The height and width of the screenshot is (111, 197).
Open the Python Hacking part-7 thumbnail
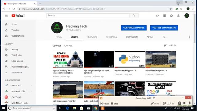68,59
